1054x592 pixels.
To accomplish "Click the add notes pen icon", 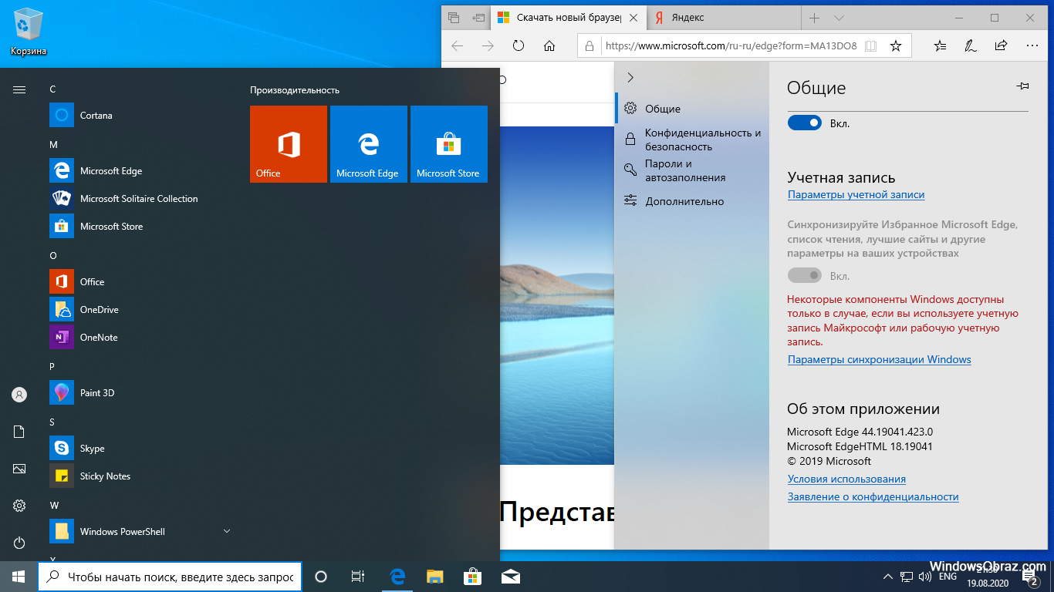I will pyautogui.click(x=970, y=46).
